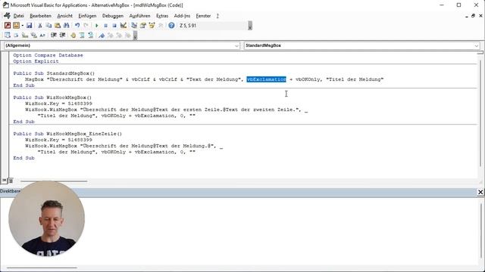The width and height of the screenshot is (485, 272).
Task: Click the highlighted vbExclamation text
Action: (x=266, y=79)
